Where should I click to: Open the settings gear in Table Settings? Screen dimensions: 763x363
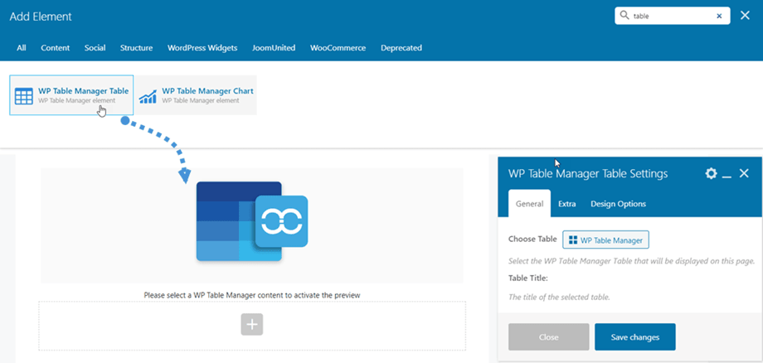click(x=711, y=173)
